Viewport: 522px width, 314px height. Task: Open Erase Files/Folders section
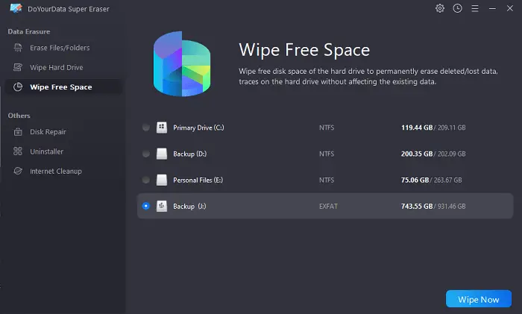[x=64, y=48]
